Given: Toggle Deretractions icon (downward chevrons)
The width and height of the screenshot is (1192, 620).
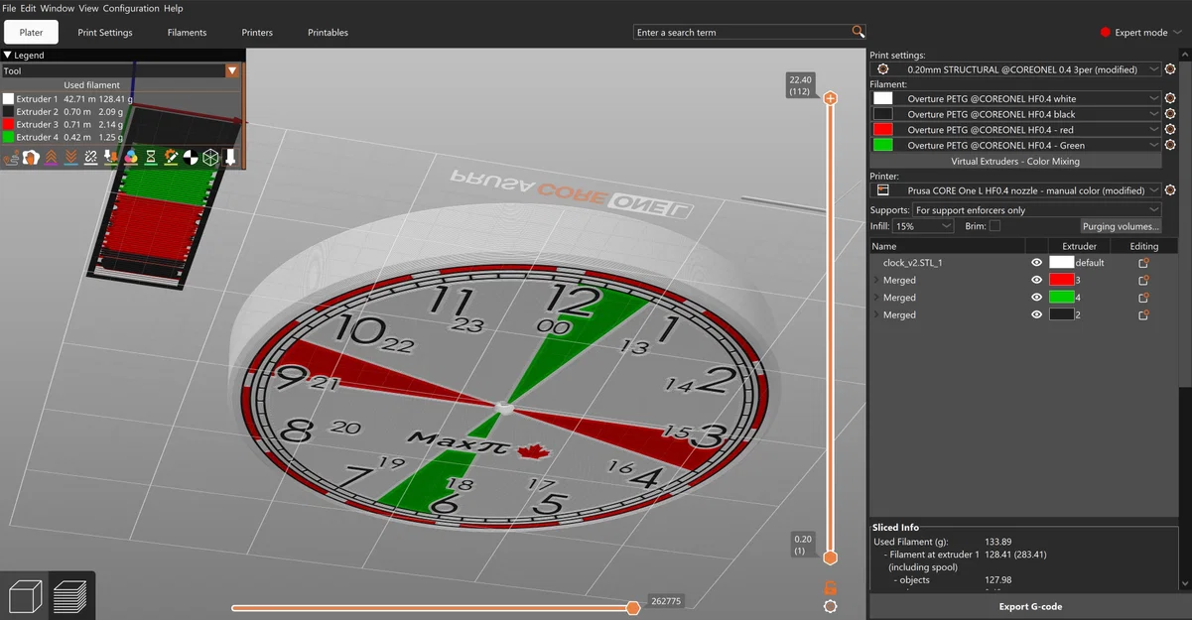Looking at the screenshot, I should click(x=71, y=158).
